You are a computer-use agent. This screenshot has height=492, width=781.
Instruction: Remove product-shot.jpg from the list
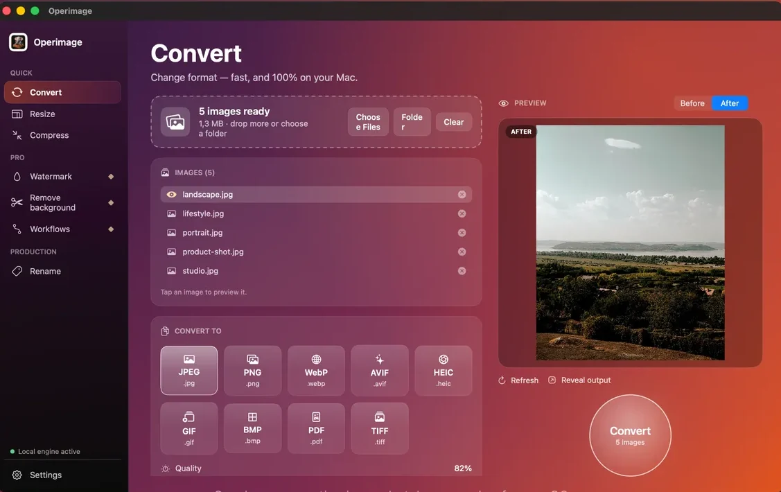pos(462,252)
